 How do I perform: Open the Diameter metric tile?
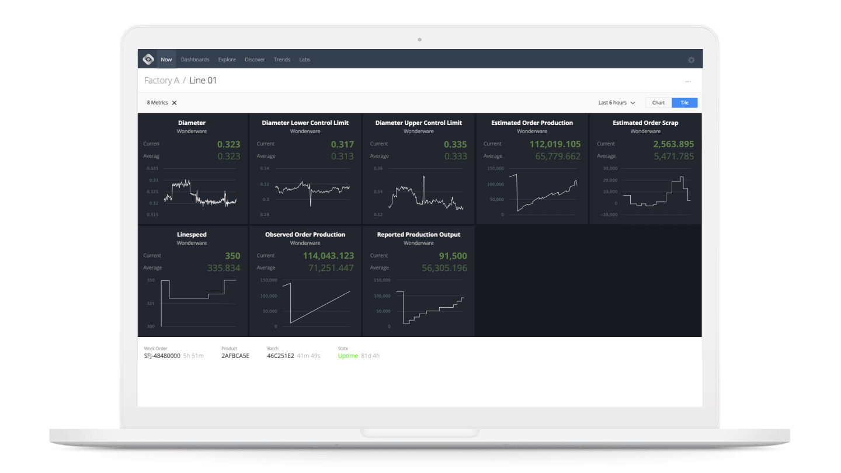click(x=192, y=169)
